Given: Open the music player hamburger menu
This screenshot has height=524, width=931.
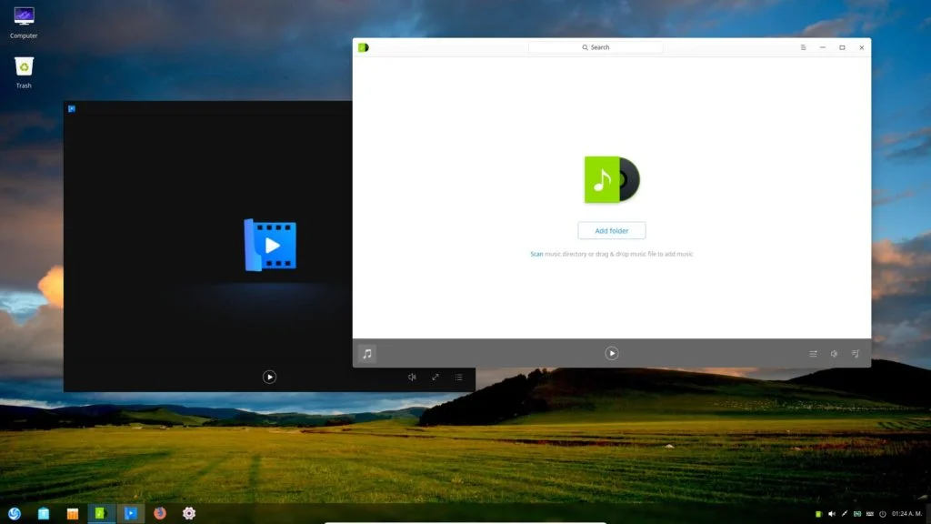Looking at the screenshot, I should coord(803,47).
